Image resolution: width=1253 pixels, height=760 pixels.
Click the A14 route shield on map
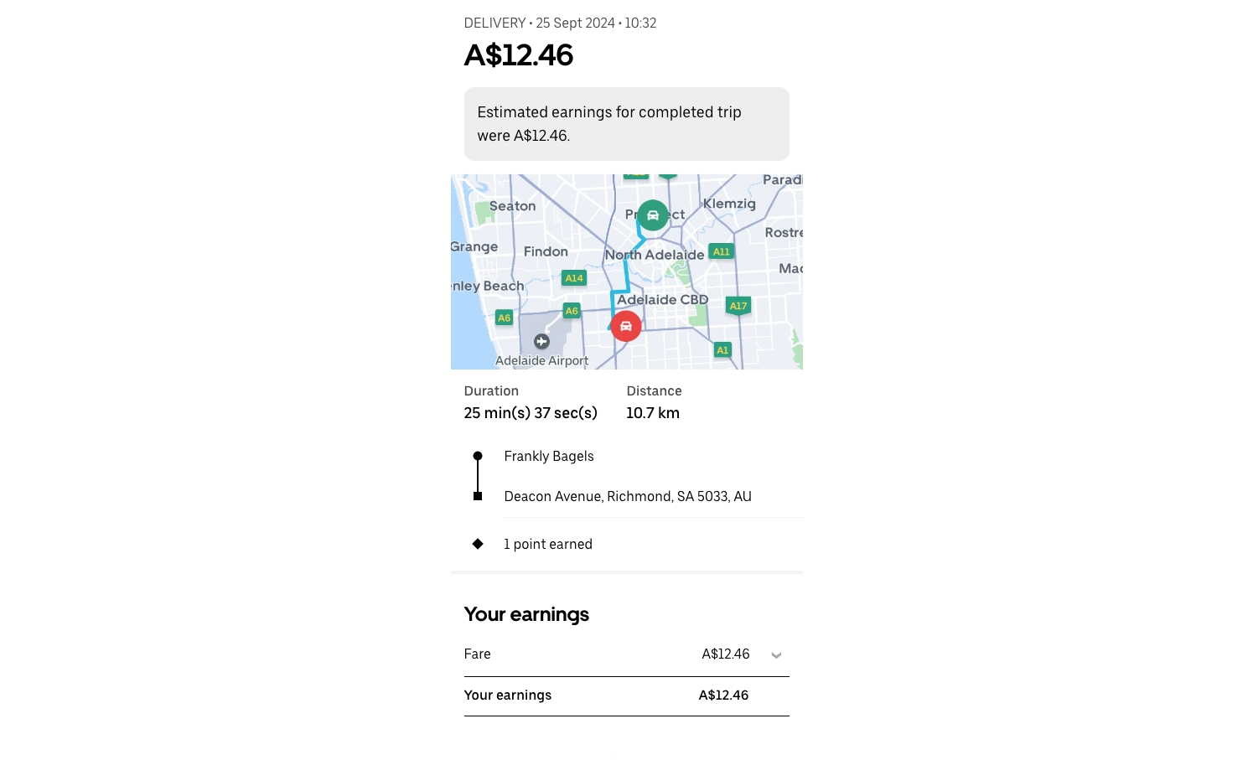tap(574, 278)
